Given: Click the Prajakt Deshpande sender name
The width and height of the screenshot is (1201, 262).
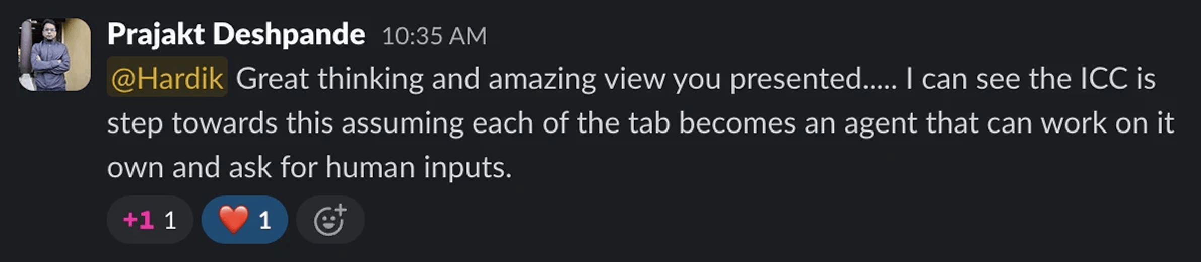Looking at the screenshot, I should 236,35.
